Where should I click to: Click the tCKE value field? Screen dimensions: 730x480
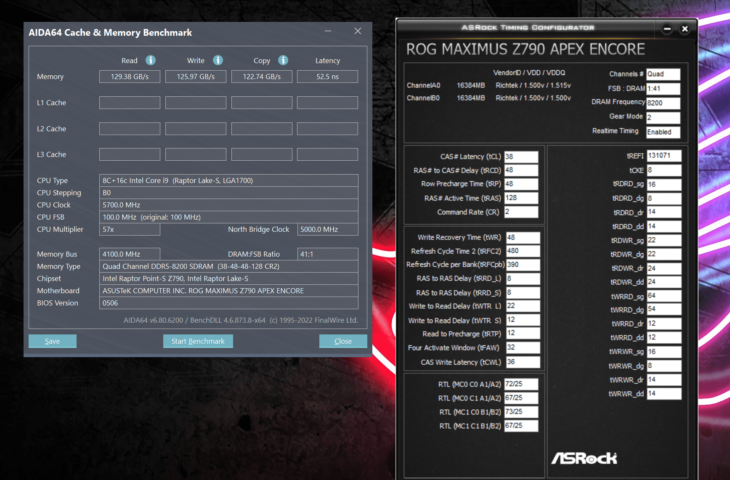(x=664, y=170)
